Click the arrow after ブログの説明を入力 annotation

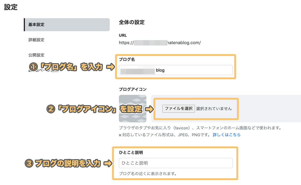pos(108,163)
